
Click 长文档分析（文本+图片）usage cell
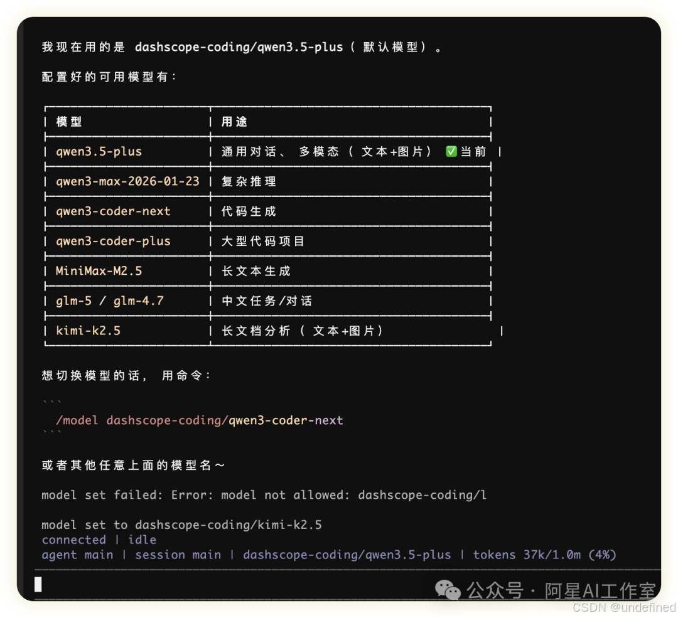coord(303,331)
